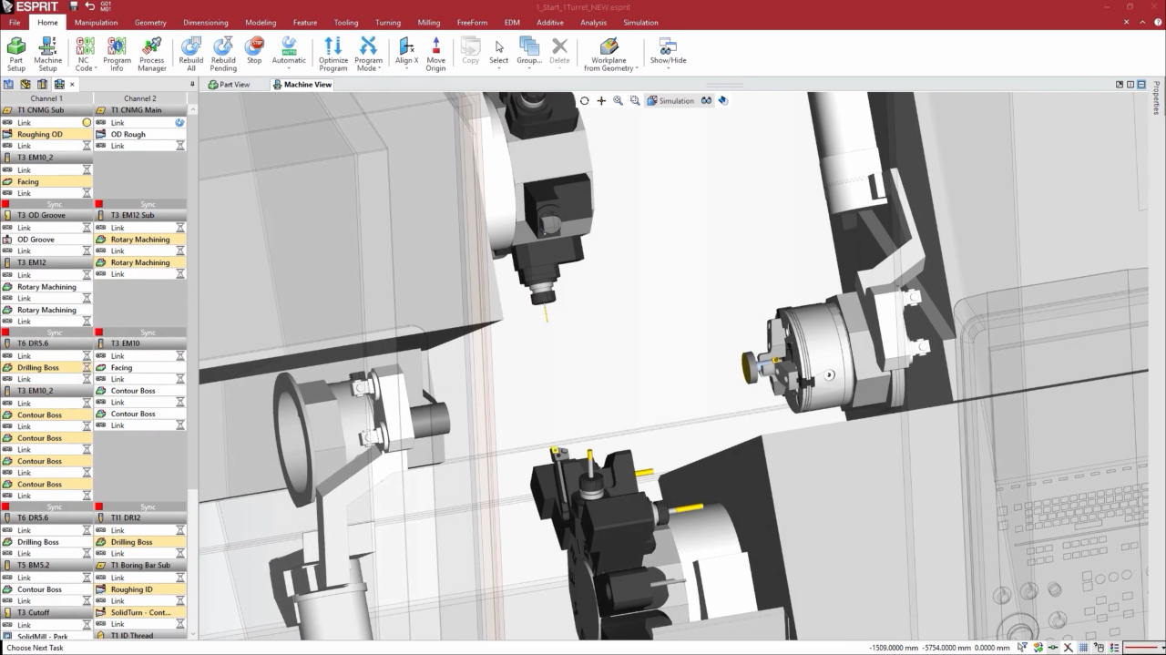The width and height of the screenshot is (1166, 655).
Task: Open the File menu
Action: (x=15, y=23)
